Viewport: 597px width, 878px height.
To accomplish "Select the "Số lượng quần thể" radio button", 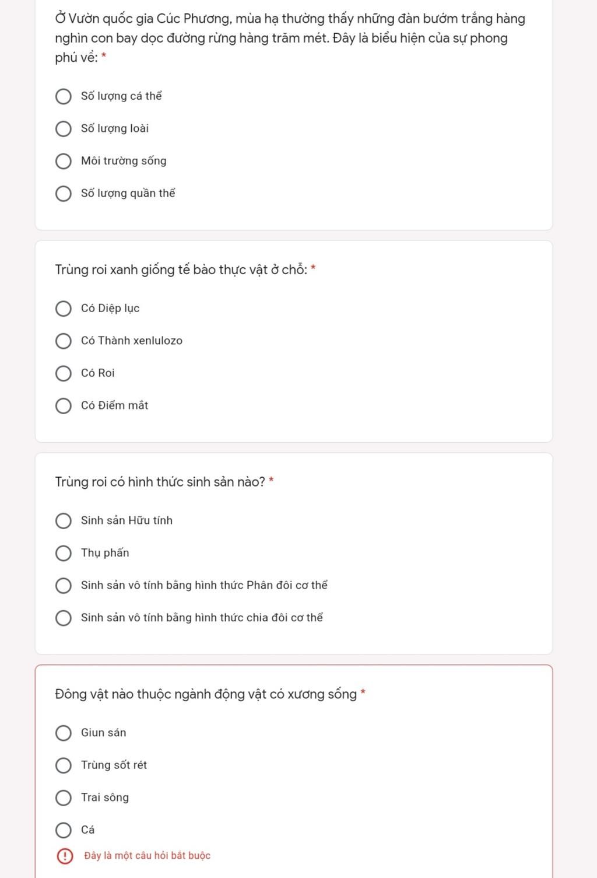I will point(63,193).
